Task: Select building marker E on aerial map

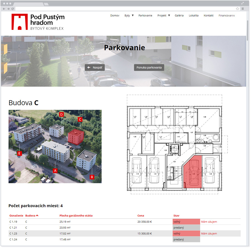Action: pyautogui.click(x=19, y=153)
